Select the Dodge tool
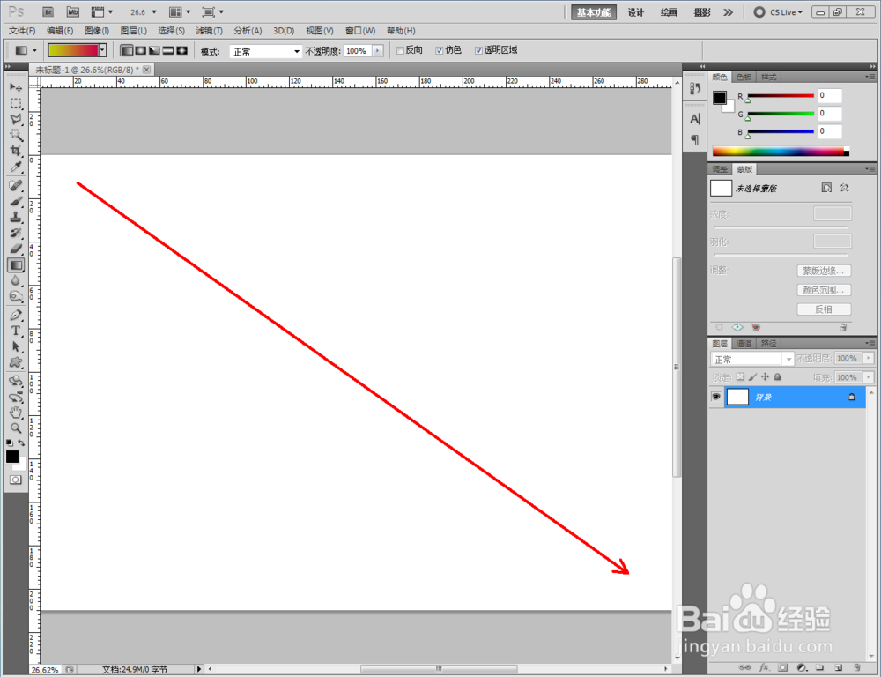881x677 pixels. pyautogui.click(x=16, y=296)
